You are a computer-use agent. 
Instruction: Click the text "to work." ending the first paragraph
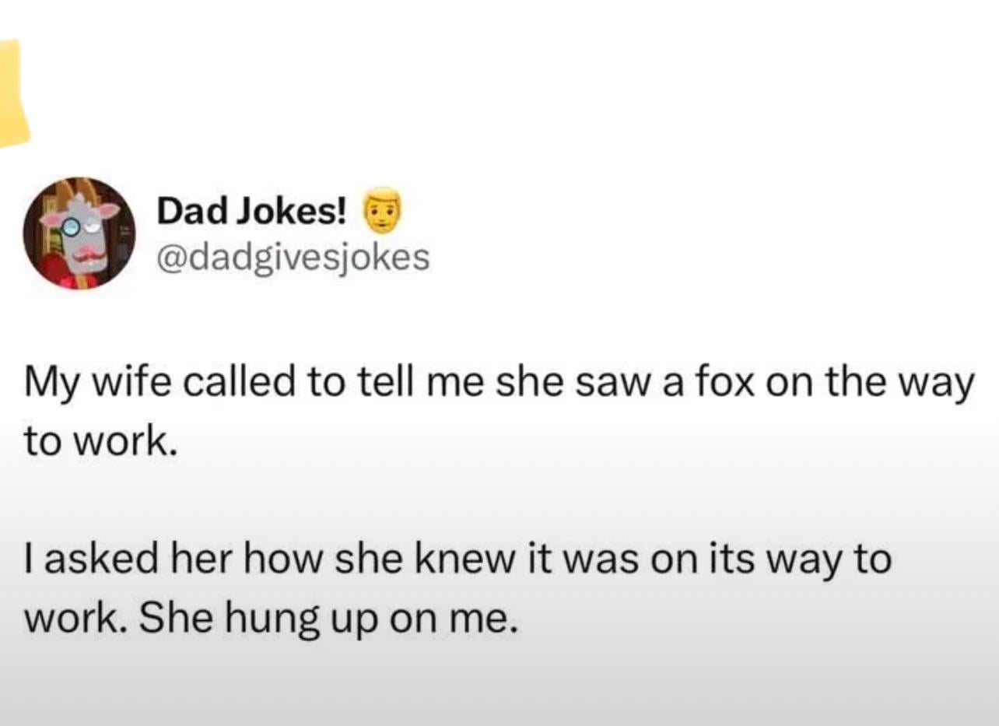point(96,441)
